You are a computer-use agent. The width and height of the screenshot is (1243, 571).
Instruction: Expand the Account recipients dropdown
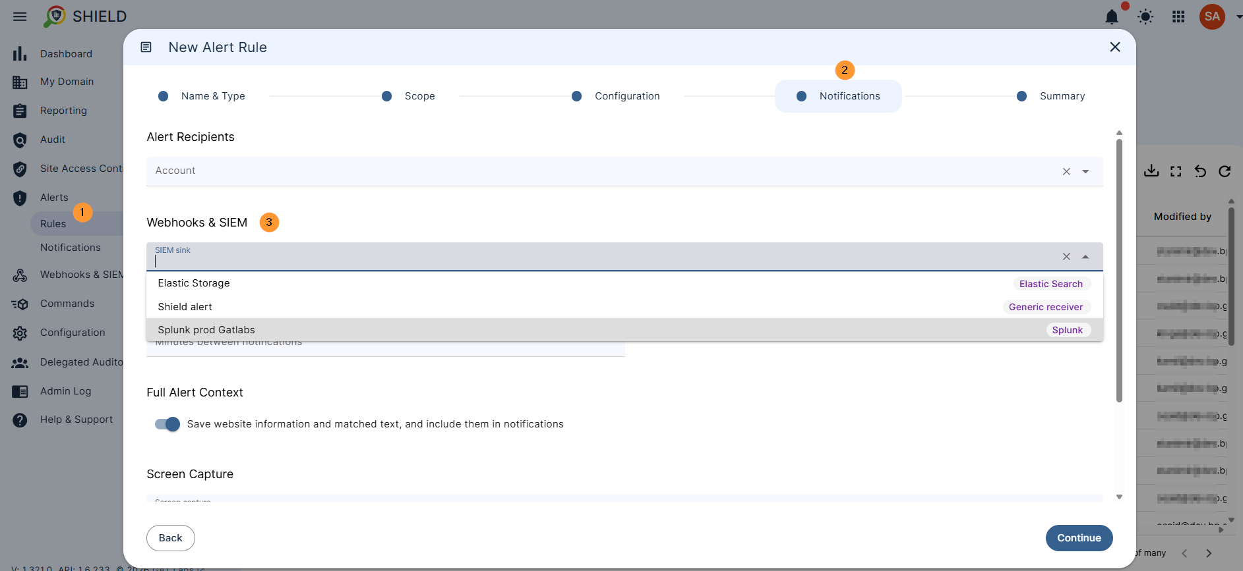pyautogui.click(x=1085, y=171)
